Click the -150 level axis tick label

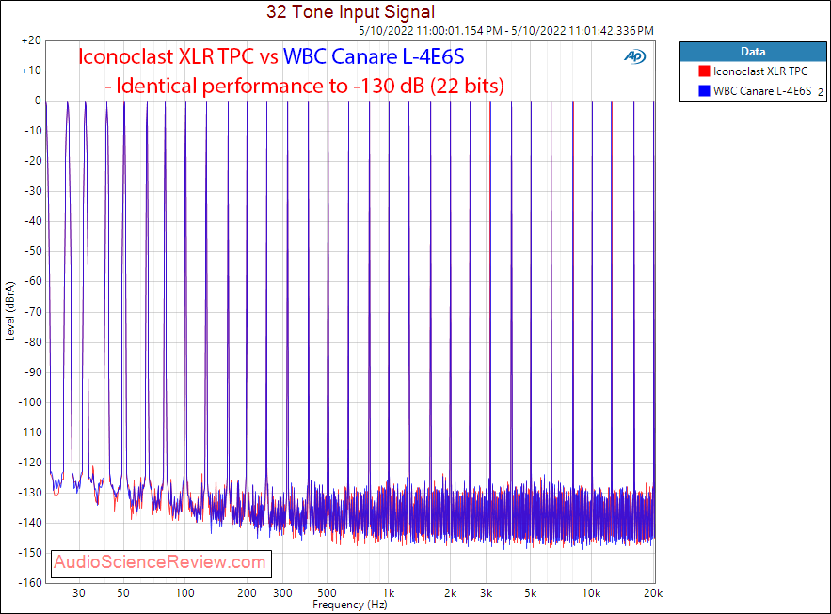30,553
